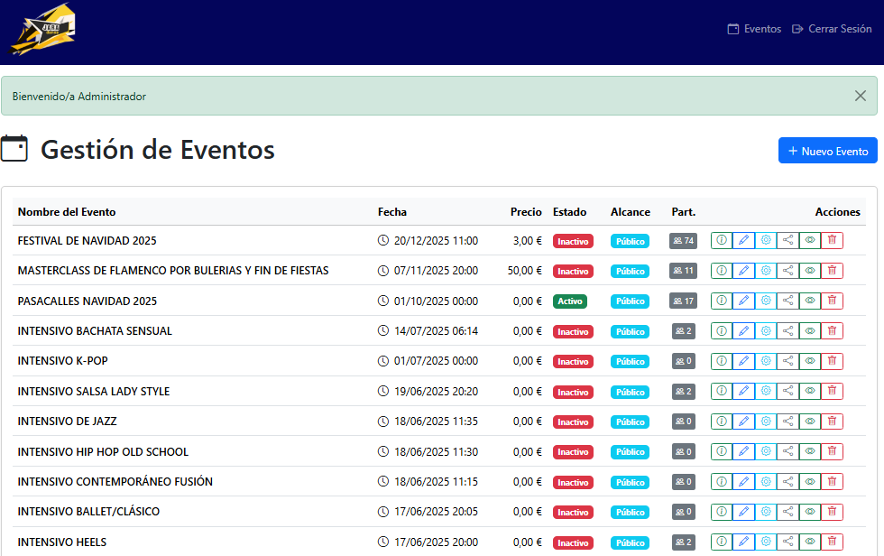This screenshot has width=884, height=556.
Task: Toggle visibility of MASTERCLASS DE FLAMENCO
Action: click(810, 271)
